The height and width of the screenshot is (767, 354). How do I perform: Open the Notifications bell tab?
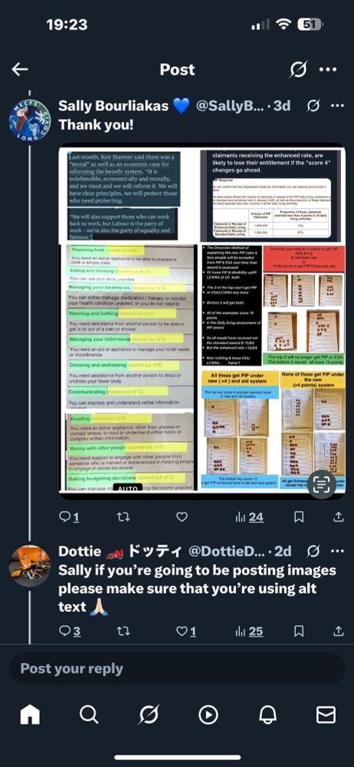267,715
